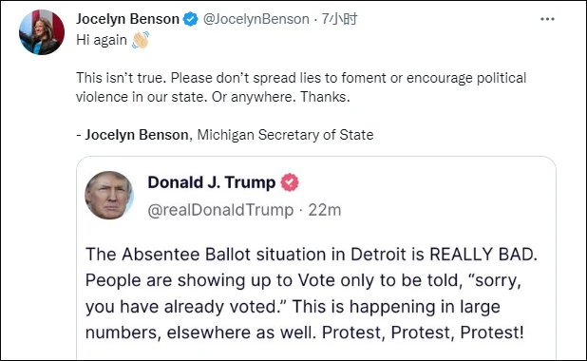587x361 pixels.
Task: Click the 22m timestamp in quoted post
Action: pos(325,210)
